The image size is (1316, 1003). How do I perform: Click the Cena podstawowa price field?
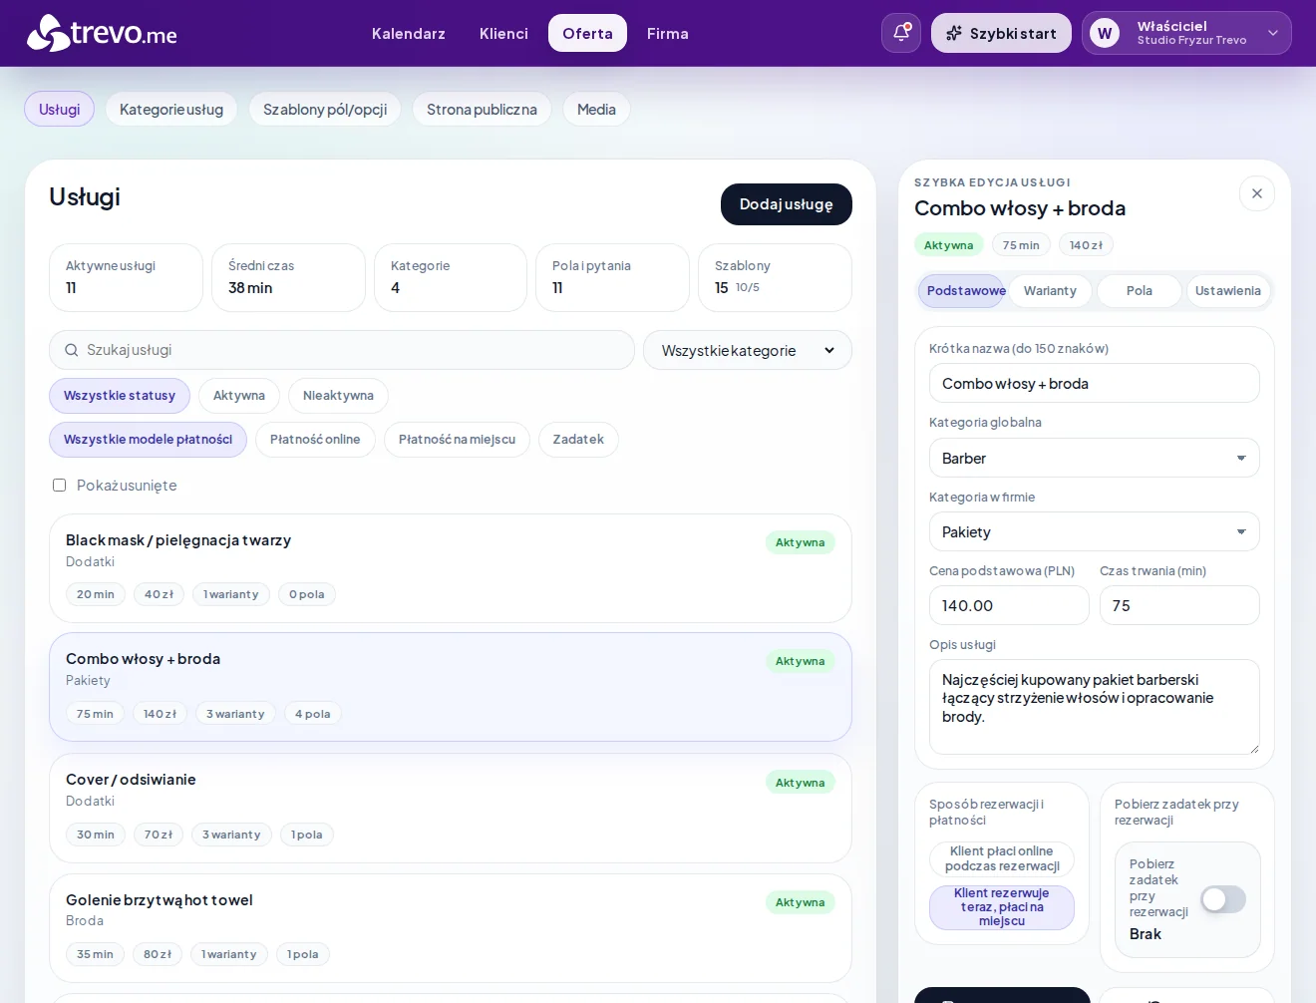point(1009,605)
